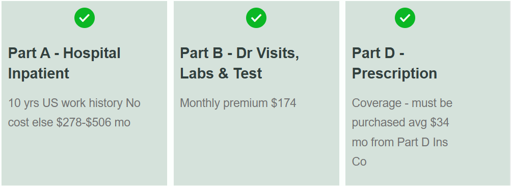Click the green checkmark above Part B
Screen dimensions: 511x186
[256, 18]
